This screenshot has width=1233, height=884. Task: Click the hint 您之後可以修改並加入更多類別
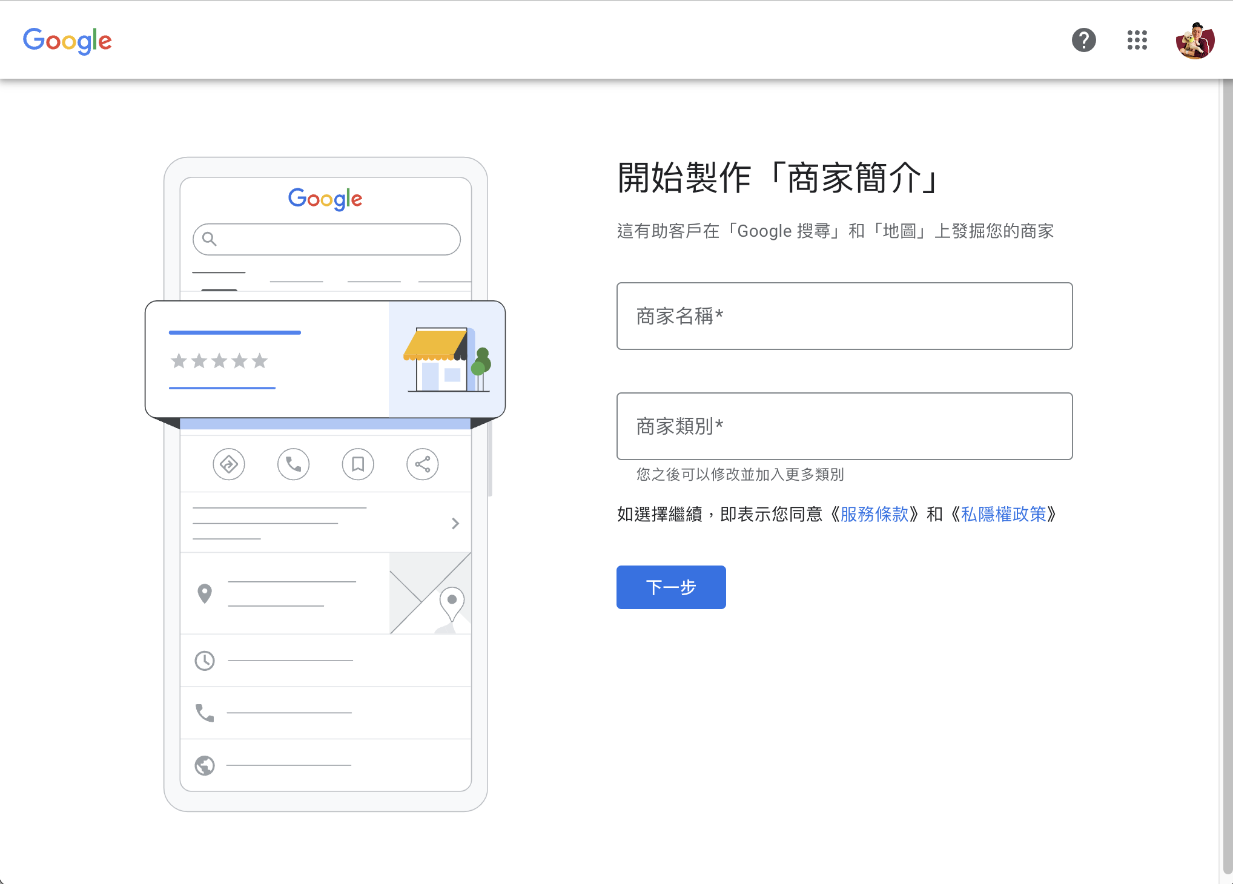tap(740, 475)
